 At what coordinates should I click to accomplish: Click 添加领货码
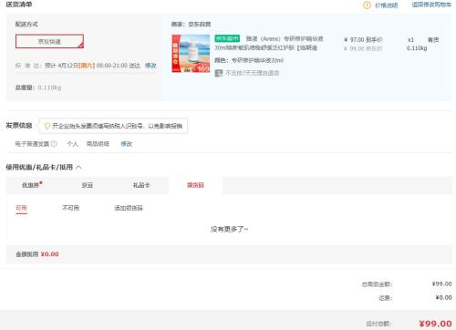pyautogui.click(x=129, y=208)
